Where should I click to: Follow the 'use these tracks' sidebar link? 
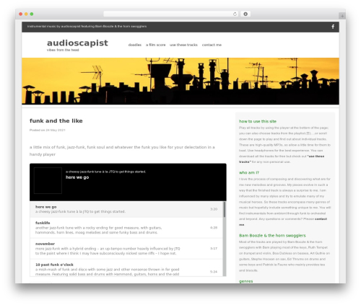click(282, 159)
